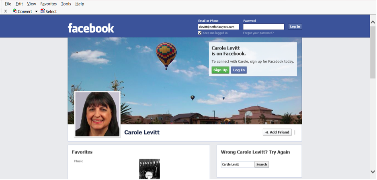
Task: Open the Music favorites band thumbnail
Action: tap(149, 169)
